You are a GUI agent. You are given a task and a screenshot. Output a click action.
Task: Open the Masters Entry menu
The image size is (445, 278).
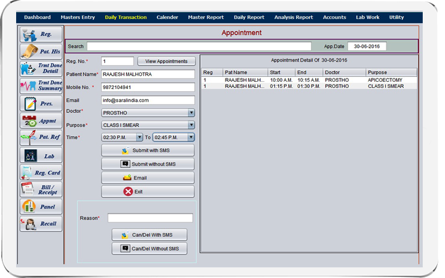(x=78, y=17)
